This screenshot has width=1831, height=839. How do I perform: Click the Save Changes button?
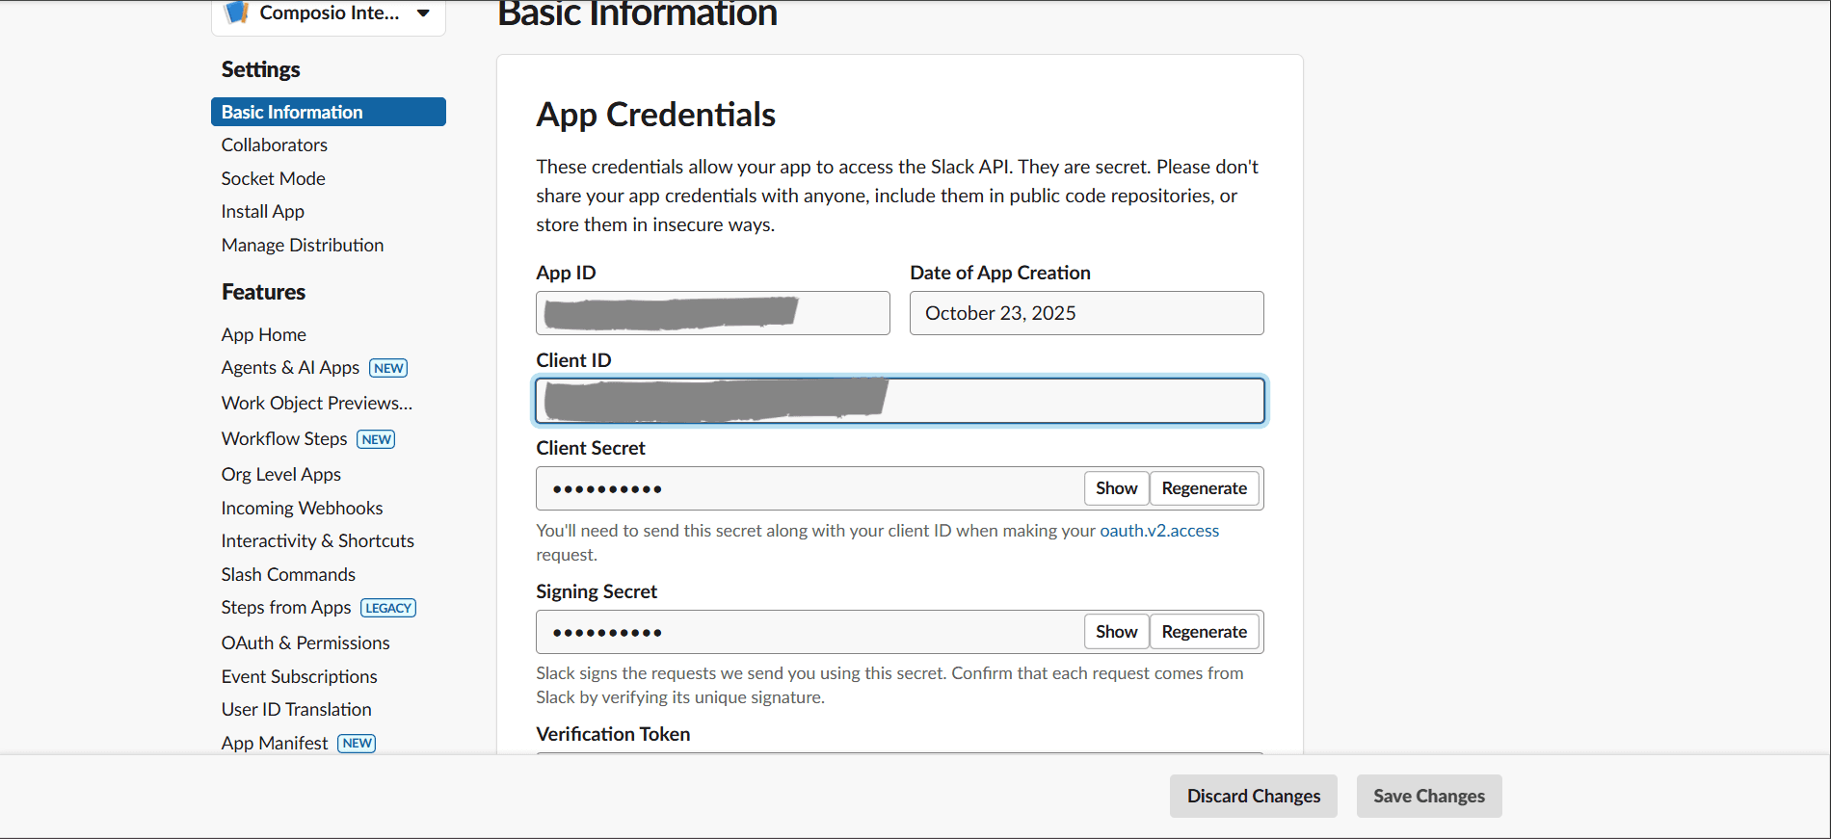[1429, 797]
